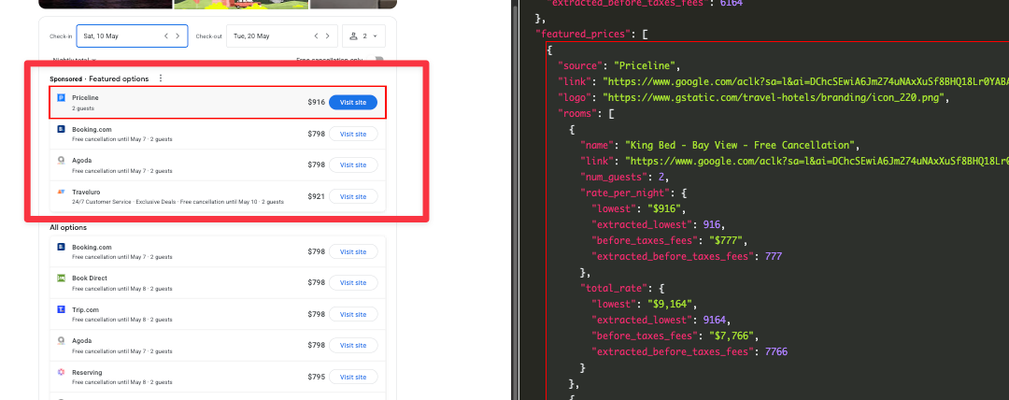1009x400 pixels.
Task: Click the Trip.com logo icon
Action: point(61,310)
